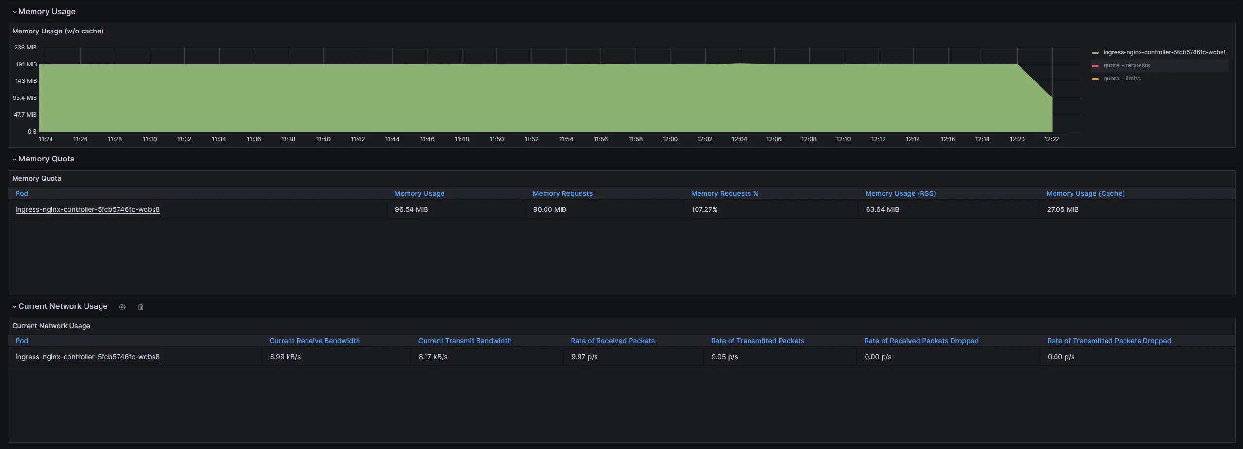Click the red quota - requests legend marker
This screenshot has height=449, width=1243.
[1095, 65]
